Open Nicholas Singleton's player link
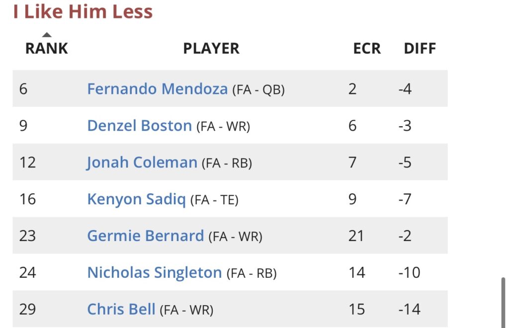This screenshot has width=509, height=328. 154,272
